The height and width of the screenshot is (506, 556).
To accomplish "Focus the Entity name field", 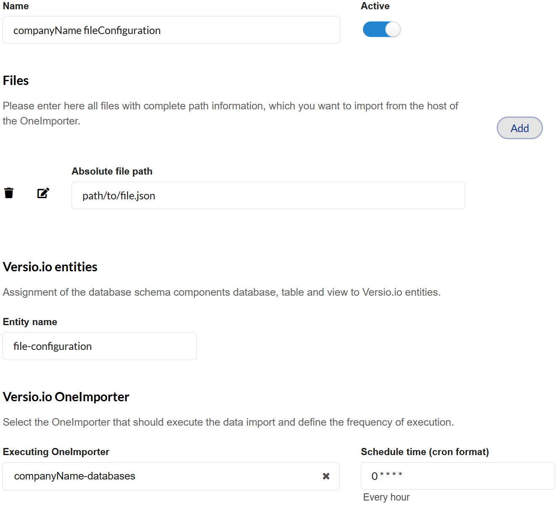I will coord(100,346).
